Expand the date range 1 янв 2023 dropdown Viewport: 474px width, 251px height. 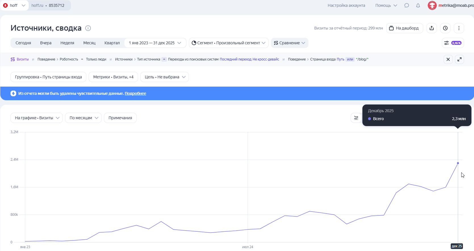coord(155,43)
